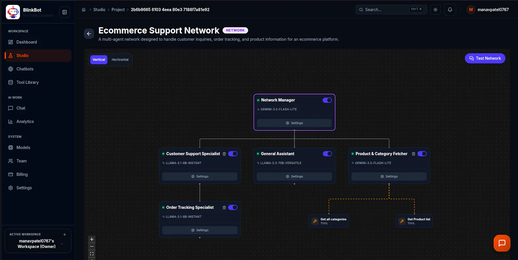Open Customer Support Specialist Settings
Viewport: 518px width, 260px height.
(200, 176)
